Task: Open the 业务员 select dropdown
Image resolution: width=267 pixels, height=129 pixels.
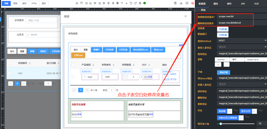Action: [x=43, y=35]
